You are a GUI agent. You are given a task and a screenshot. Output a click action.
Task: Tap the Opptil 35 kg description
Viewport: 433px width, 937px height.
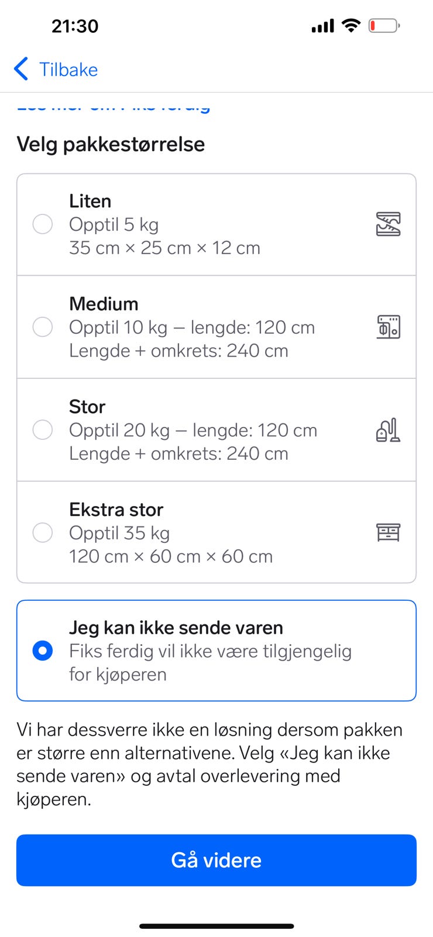coord(119,533)
